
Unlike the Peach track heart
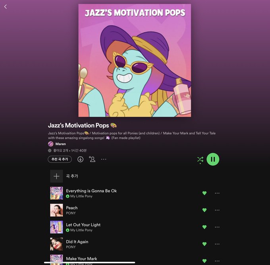click(204, 210)
